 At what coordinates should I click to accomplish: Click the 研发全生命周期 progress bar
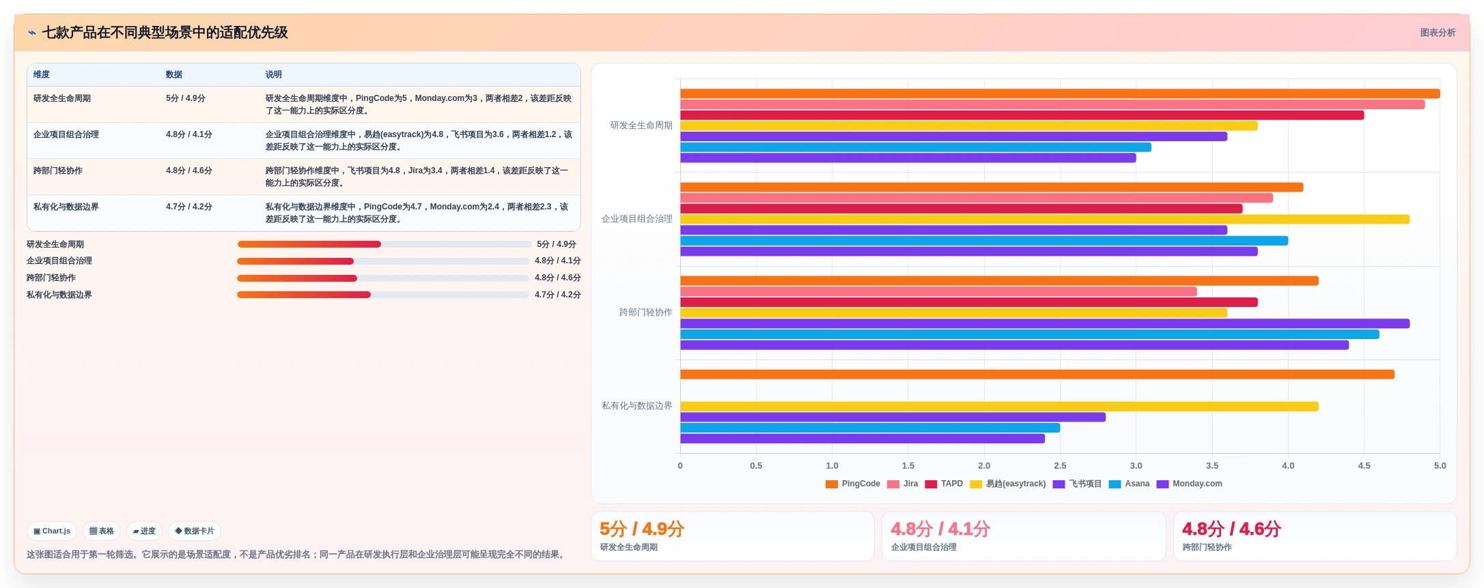click(384, 244)
